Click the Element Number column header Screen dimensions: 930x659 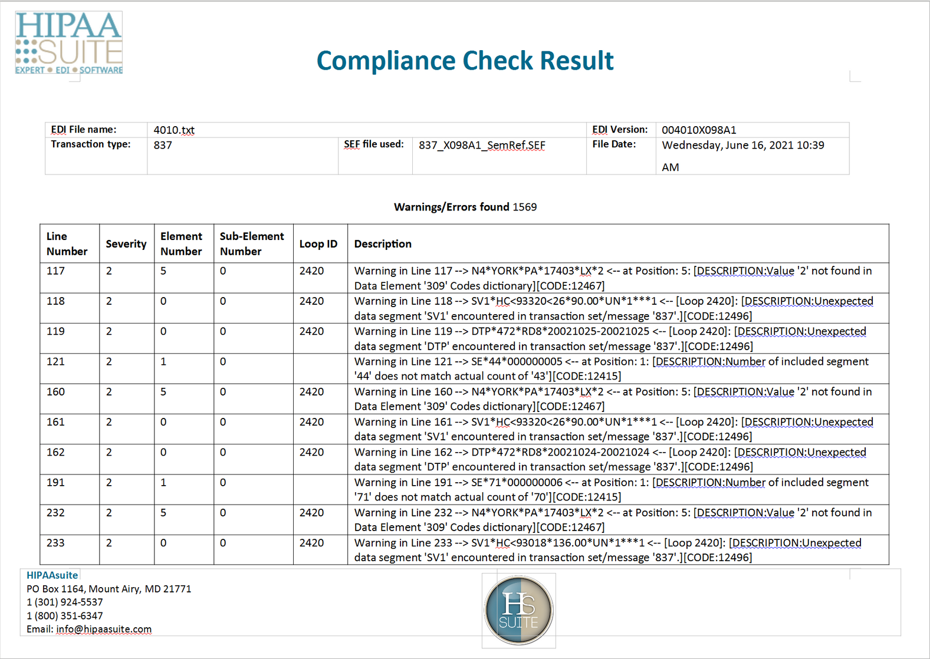(x=181, y=243)
